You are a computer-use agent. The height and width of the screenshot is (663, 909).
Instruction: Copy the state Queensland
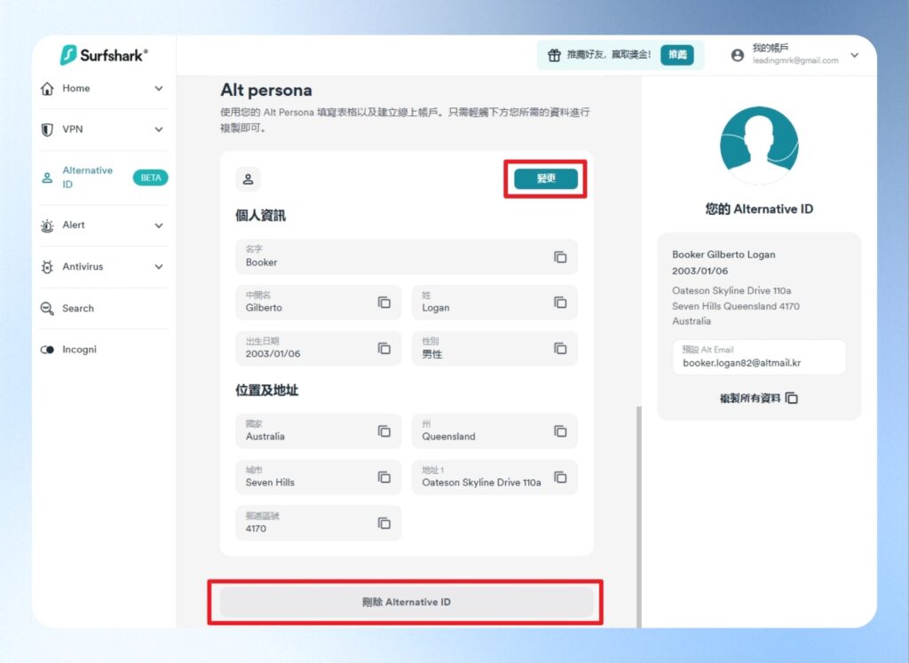560,431
